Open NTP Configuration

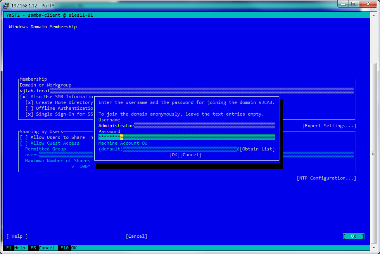326,178
